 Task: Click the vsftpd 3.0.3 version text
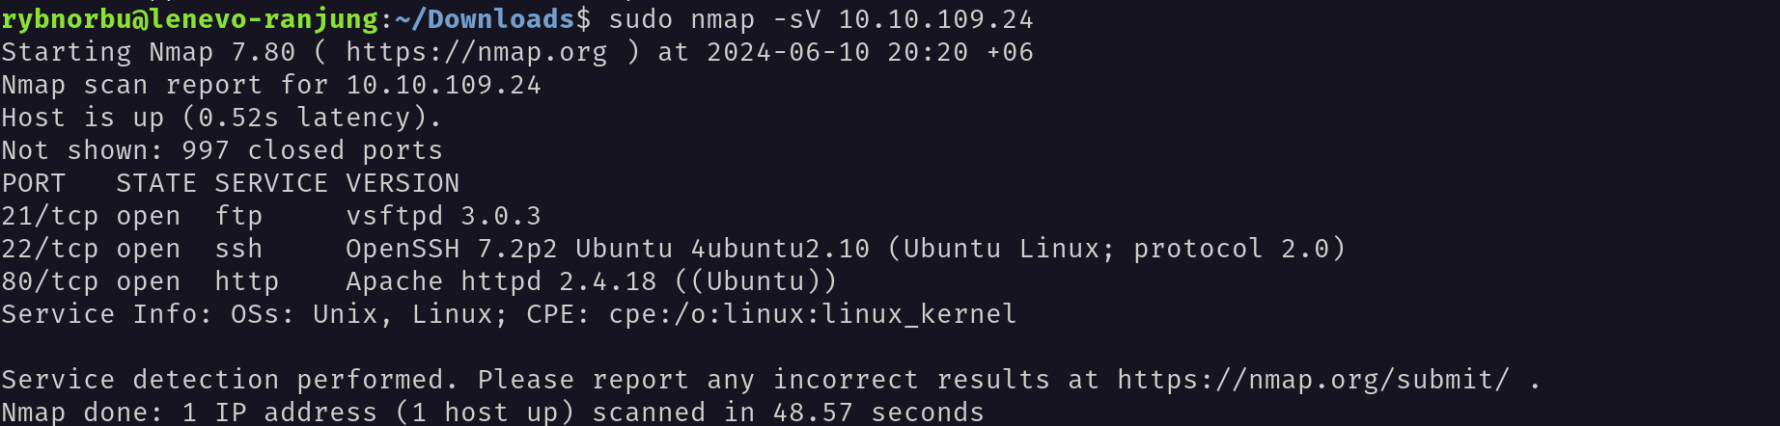click(444, 216)
